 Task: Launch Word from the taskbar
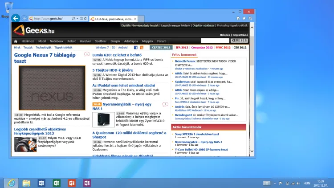pos(41,183)
